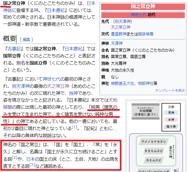Viewport: 188px width, 172px height.
Task: Open the 神世七代 link in the infobox header
Action: [x=139, y=15]
